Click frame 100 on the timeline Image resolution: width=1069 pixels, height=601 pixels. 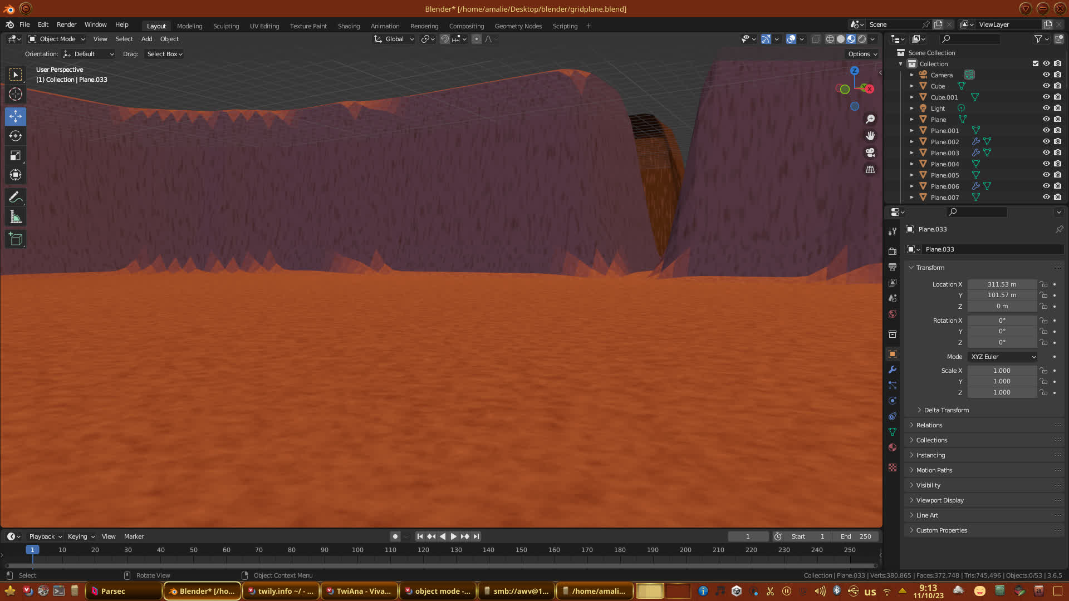357,550
